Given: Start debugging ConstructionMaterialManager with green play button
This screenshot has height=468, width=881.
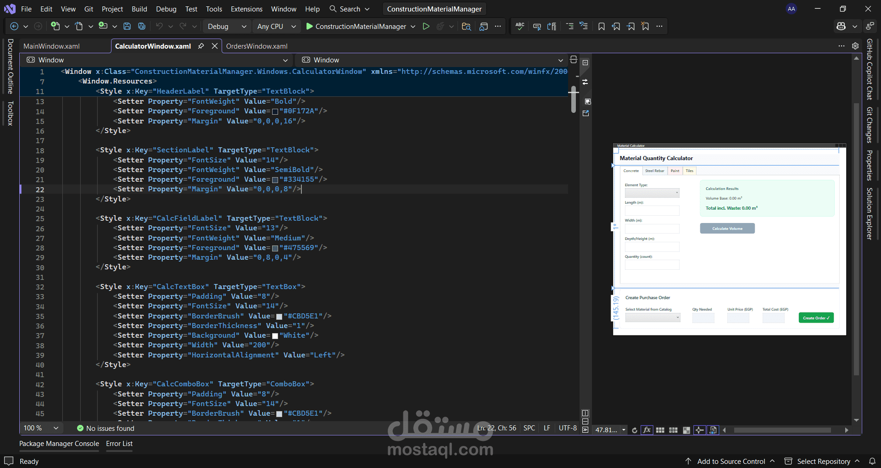Looking at the screenshot, I should pos(310,27).
